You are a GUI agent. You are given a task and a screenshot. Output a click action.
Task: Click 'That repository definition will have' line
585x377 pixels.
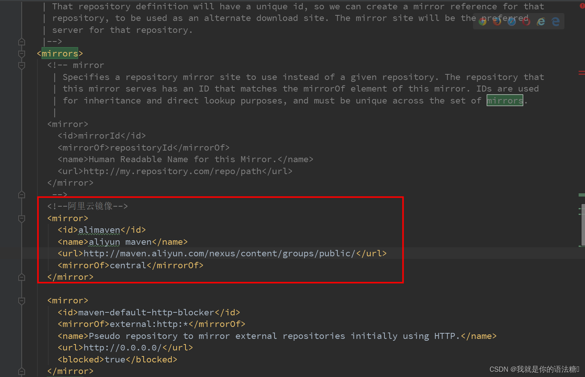298,6
